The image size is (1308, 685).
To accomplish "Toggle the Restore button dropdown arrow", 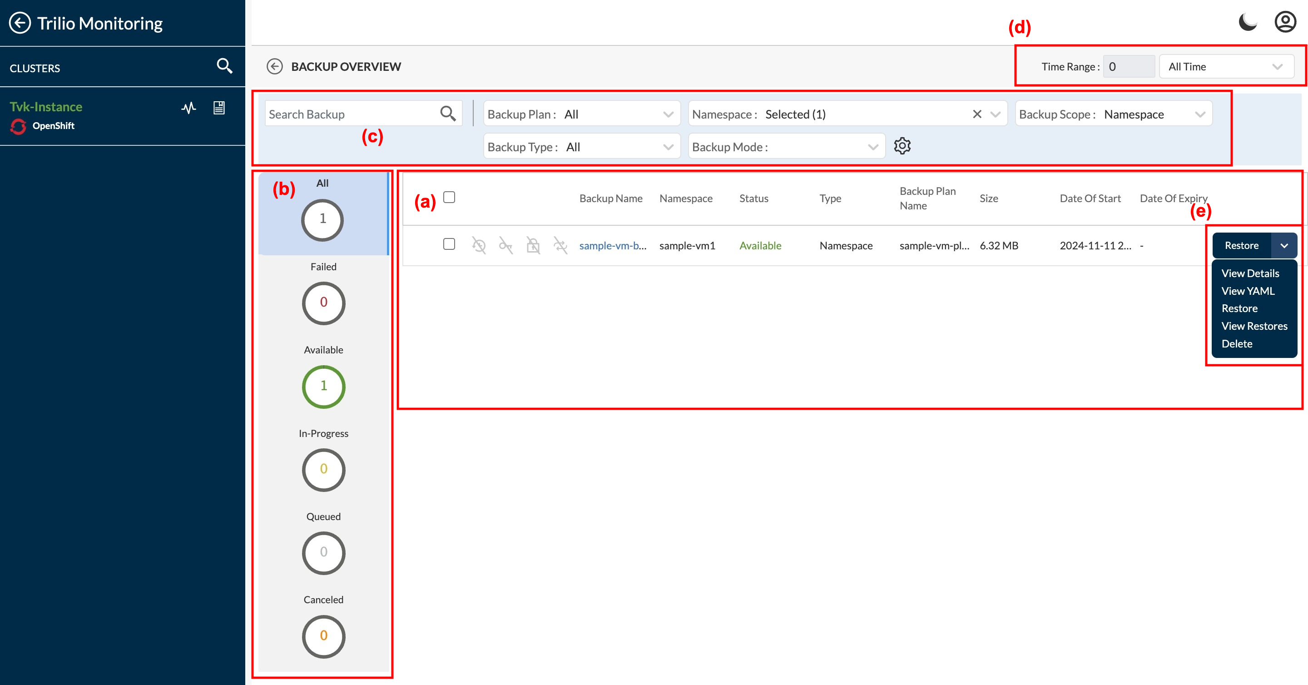I will click(1284, 246).
